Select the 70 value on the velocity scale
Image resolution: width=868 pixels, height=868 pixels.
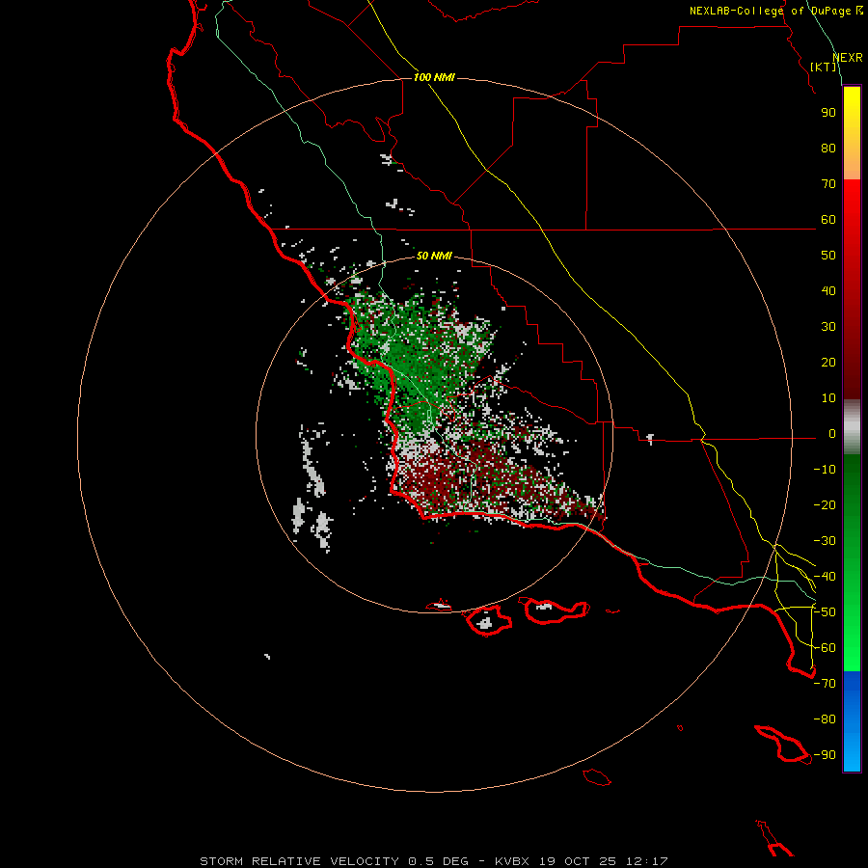click(x=828, y=184)
